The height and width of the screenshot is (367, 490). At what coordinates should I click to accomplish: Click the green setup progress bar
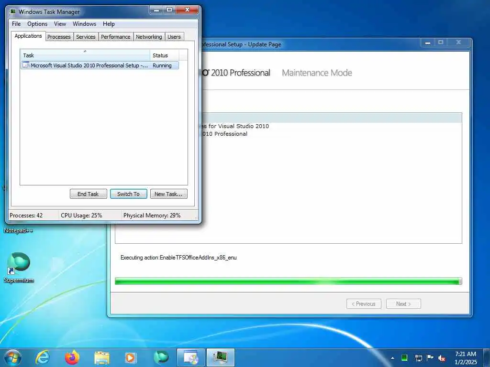coord(288,281)
